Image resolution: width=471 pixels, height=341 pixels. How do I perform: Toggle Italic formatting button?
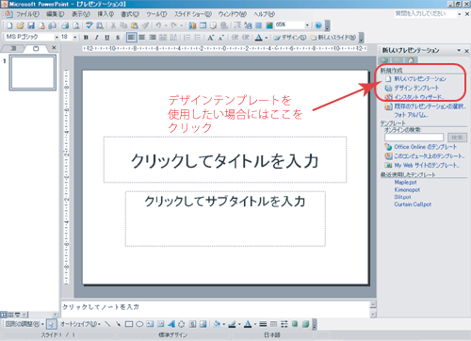pos(96,38)
